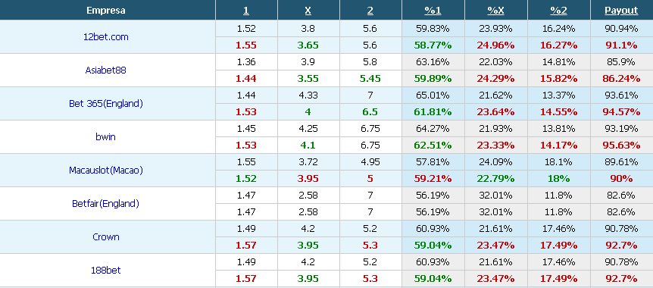Screen dimensions: 653x288
Task: Open the Betfair(England) link
Action: 106,203
